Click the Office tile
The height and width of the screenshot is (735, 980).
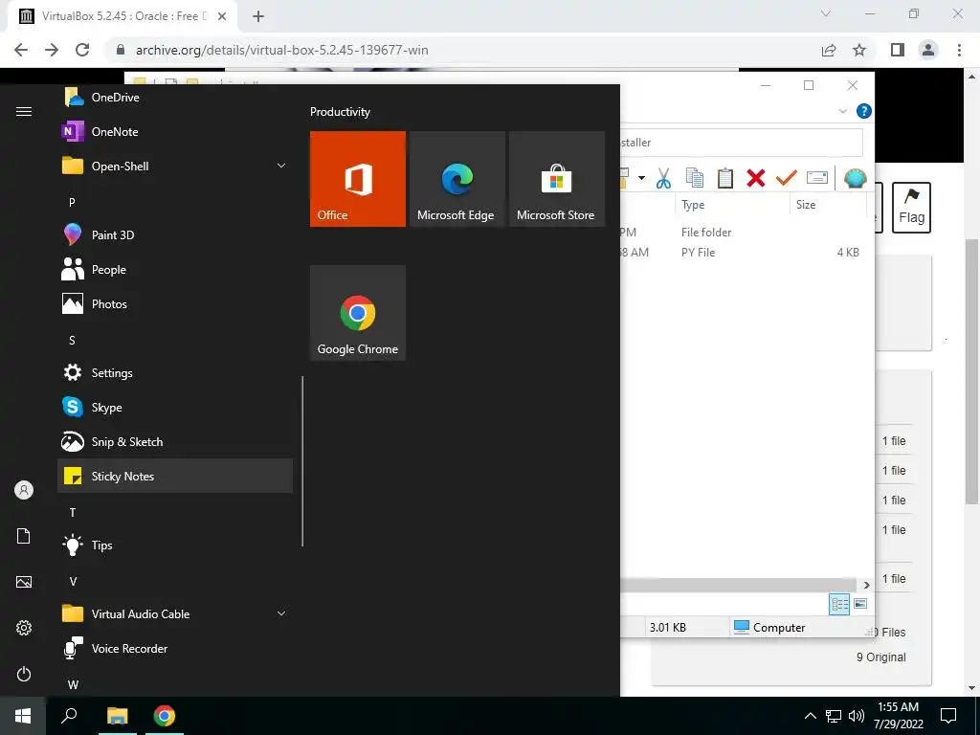click(x=358, y=179)
